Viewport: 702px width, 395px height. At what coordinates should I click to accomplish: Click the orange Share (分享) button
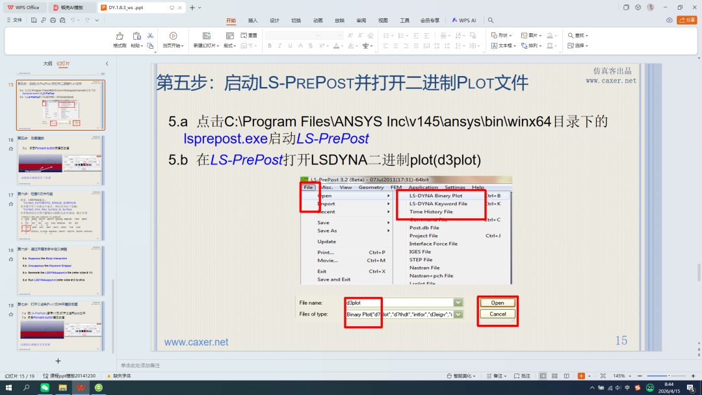[x=687, y=20]
